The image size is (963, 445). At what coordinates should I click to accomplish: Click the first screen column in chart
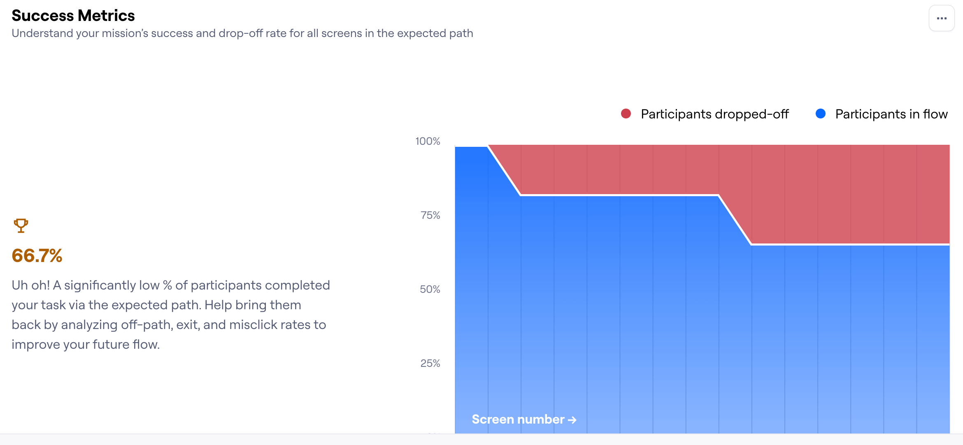[x=471, y=288]
